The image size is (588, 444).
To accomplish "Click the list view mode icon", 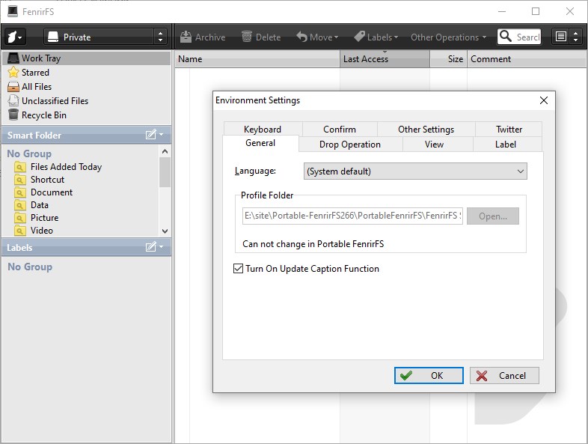I will point(561,37).
